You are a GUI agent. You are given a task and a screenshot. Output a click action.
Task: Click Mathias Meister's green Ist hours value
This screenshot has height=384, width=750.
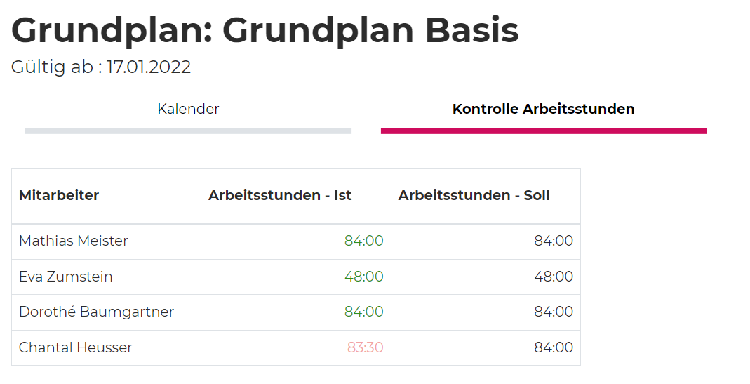(x=363, y=241)
